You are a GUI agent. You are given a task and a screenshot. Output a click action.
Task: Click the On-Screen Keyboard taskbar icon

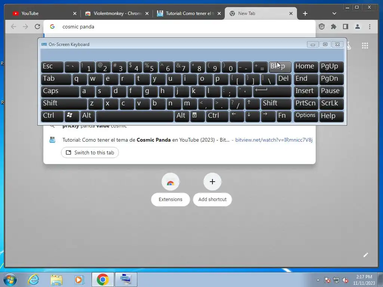click(126, 280)
